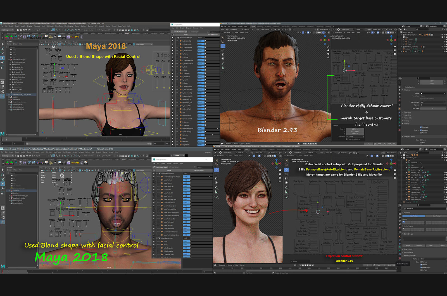The image size is (447, 296).
Task: Expand the Collections panel in MaleBase Blender properties
Action: (407, 112)
